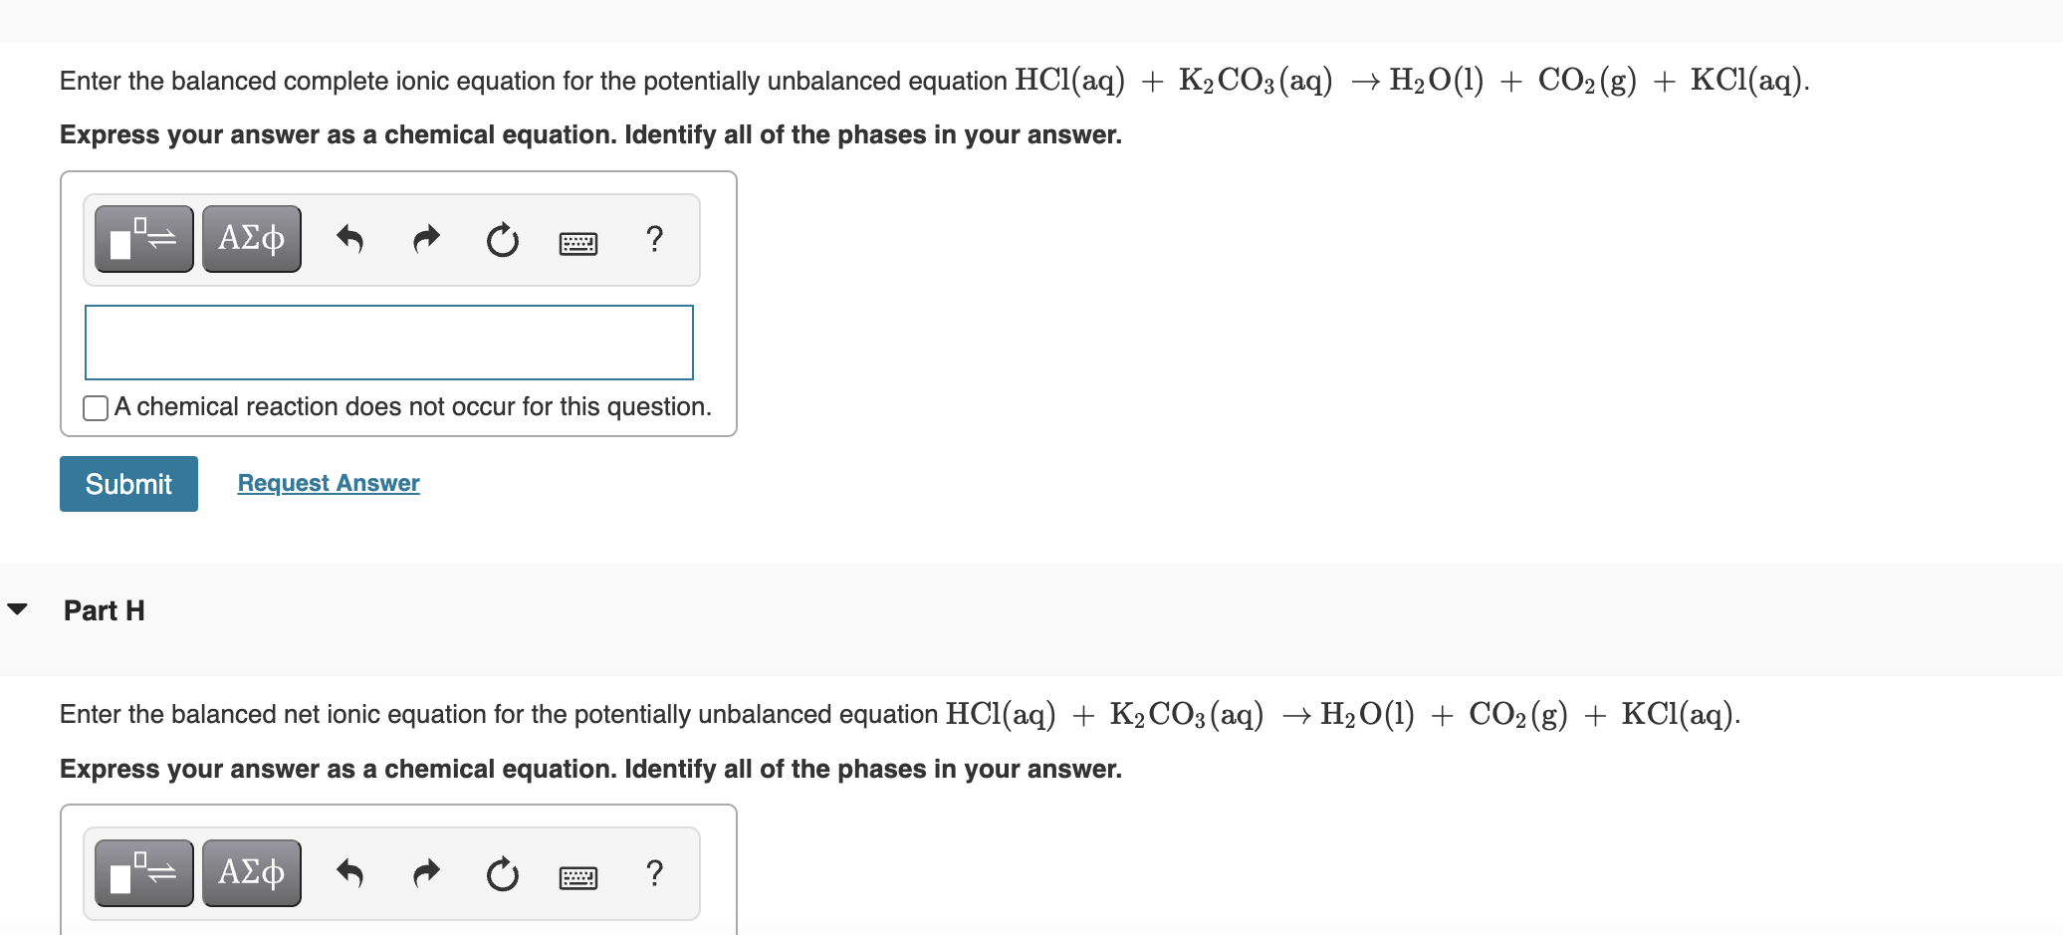The image size is (2063, 935).
Task: Click the equilibrium template icon in Part H
Action: (x=143, y=873)
